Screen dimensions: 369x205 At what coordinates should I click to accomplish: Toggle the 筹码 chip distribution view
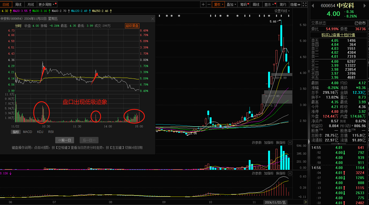pos(244,5)
